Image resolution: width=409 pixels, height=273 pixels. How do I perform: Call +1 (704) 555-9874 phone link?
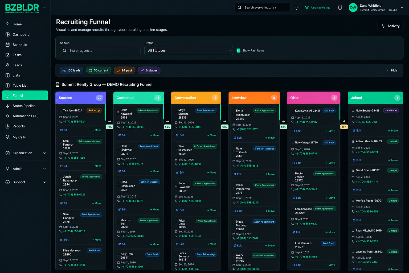(367, 152)
